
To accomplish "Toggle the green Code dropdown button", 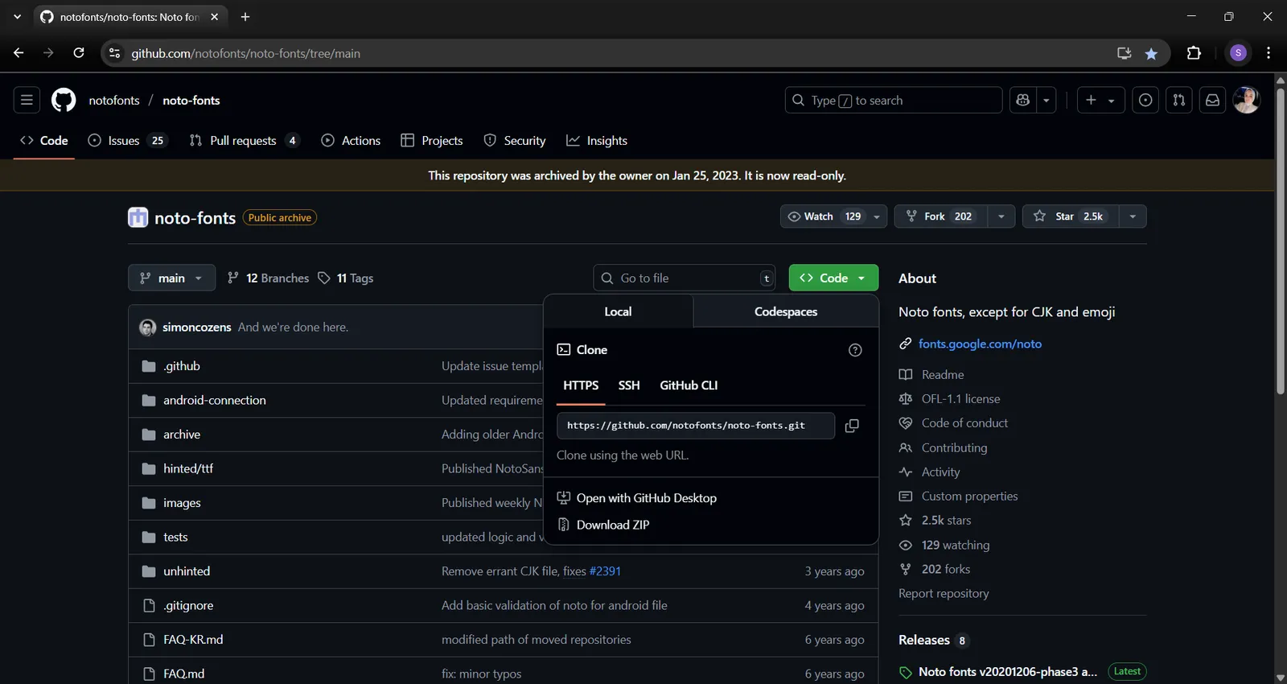I will click(833, 278).
